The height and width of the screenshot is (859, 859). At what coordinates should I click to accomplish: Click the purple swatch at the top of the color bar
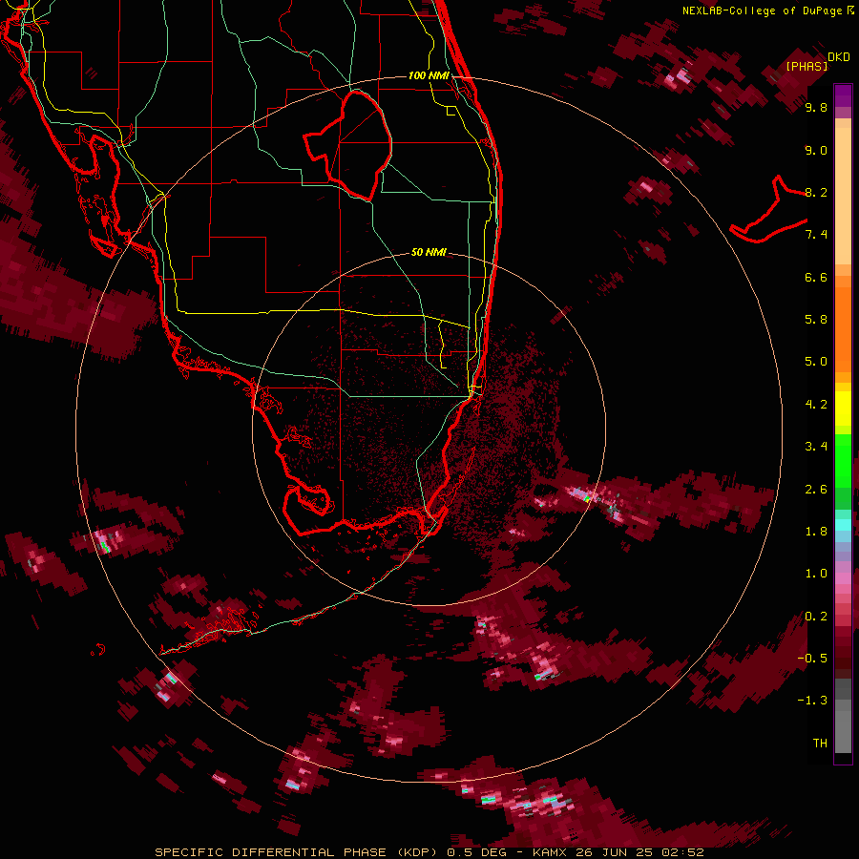(x=843, y=96)
